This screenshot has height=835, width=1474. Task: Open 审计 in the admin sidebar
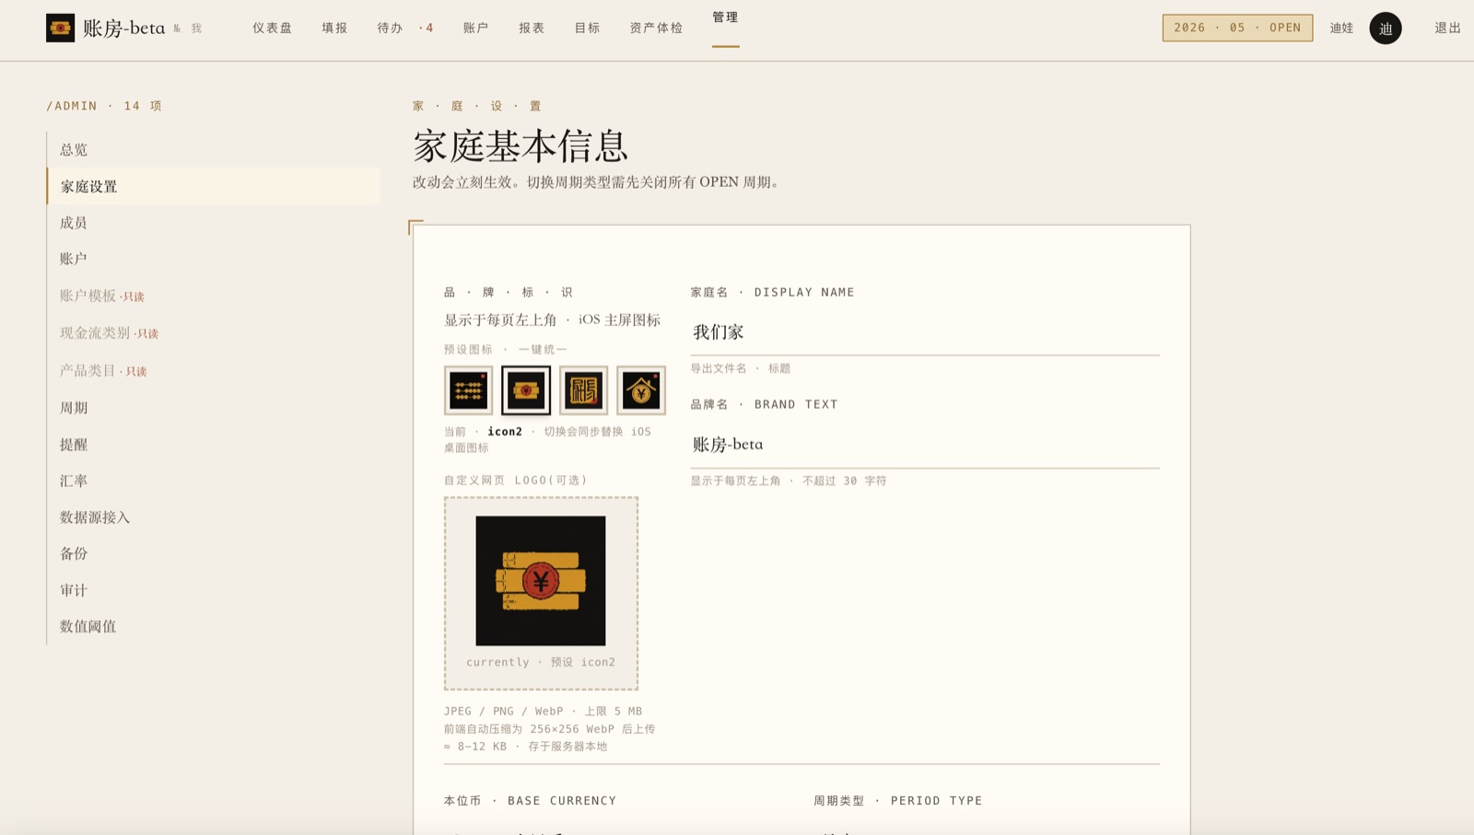[214, 590]
